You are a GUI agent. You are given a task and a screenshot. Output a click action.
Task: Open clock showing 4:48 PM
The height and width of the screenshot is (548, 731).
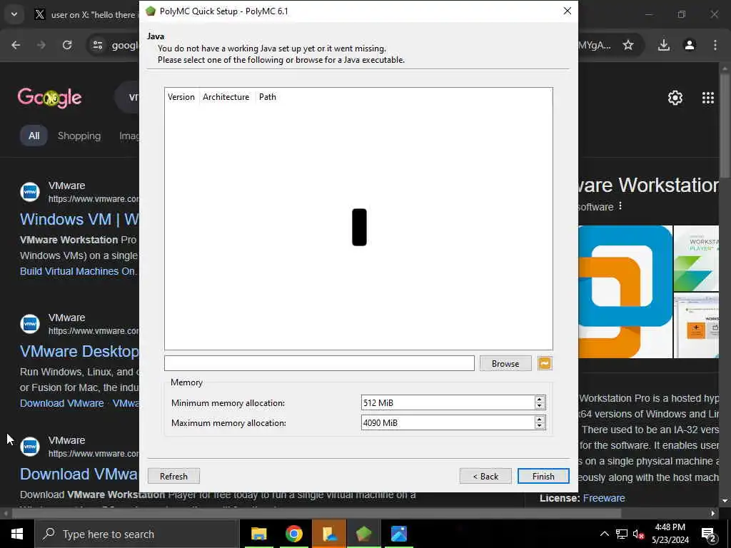click(x=670, y=534)
